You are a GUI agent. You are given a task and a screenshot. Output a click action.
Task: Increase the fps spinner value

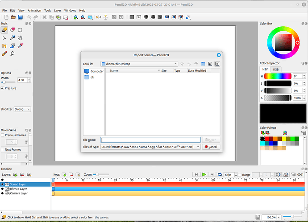[x=236, y=173]
